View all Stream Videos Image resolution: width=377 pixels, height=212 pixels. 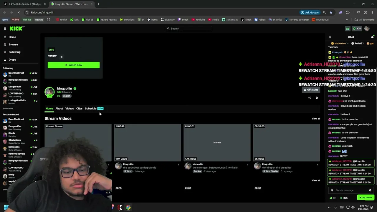tap(316, 119)
